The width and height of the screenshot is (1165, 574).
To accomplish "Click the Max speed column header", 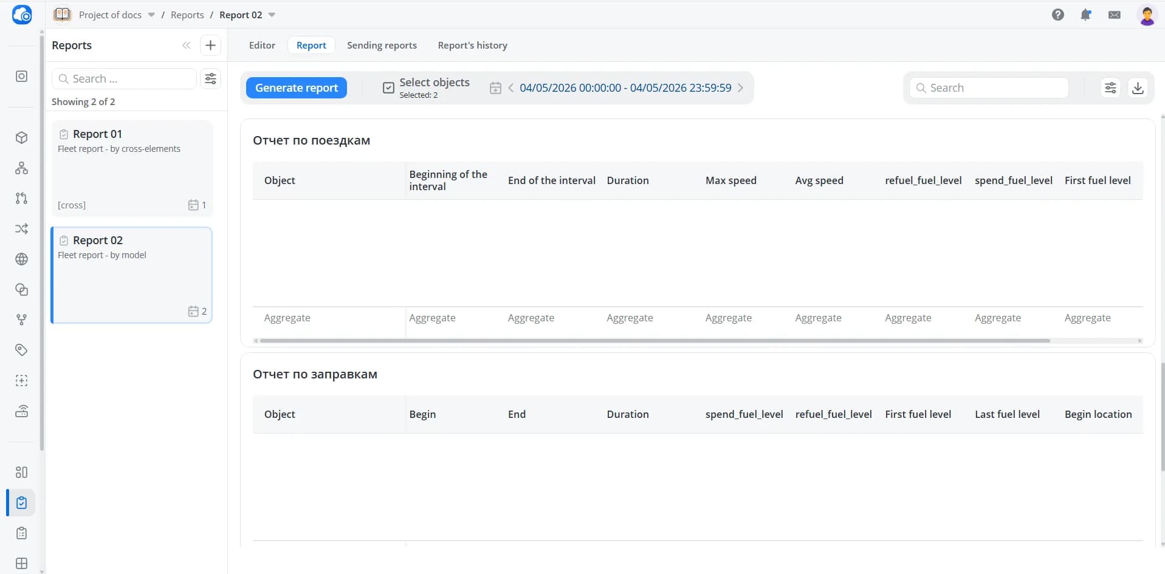I will [731, 180].
